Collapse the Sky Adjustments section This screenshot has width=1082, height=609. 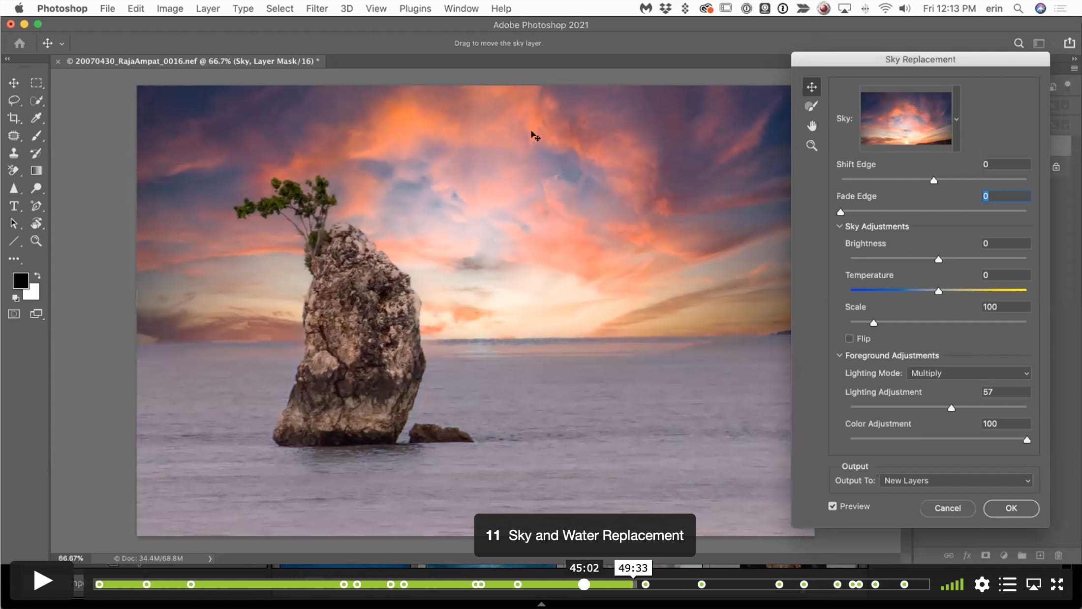pos(839,226)
